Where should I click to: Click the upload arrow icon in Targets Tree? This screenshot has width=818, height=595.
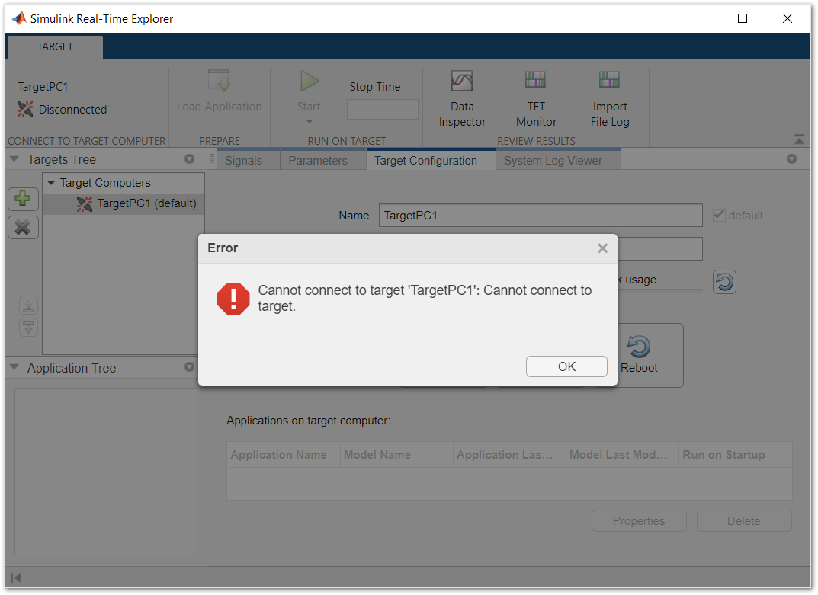(29, 305)
